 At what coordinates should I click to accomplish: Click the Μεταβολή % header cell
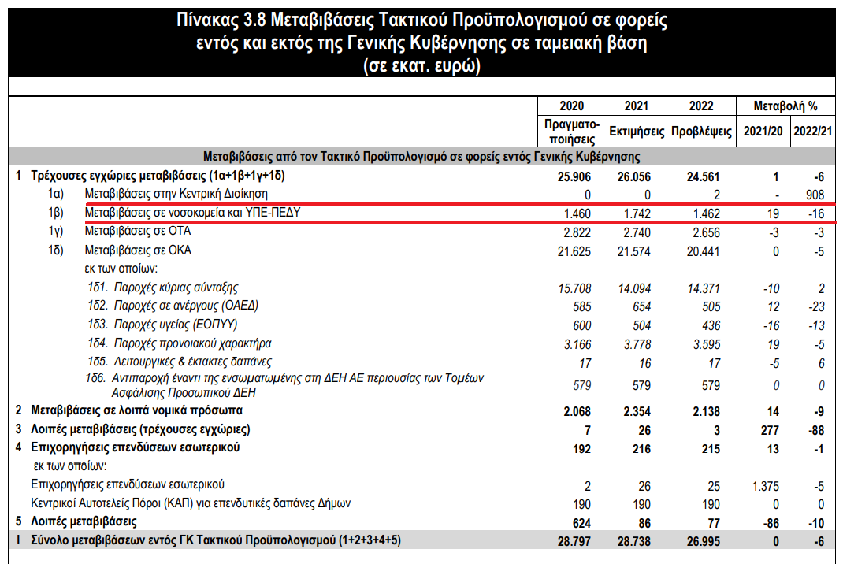click(x=785, y=106)
